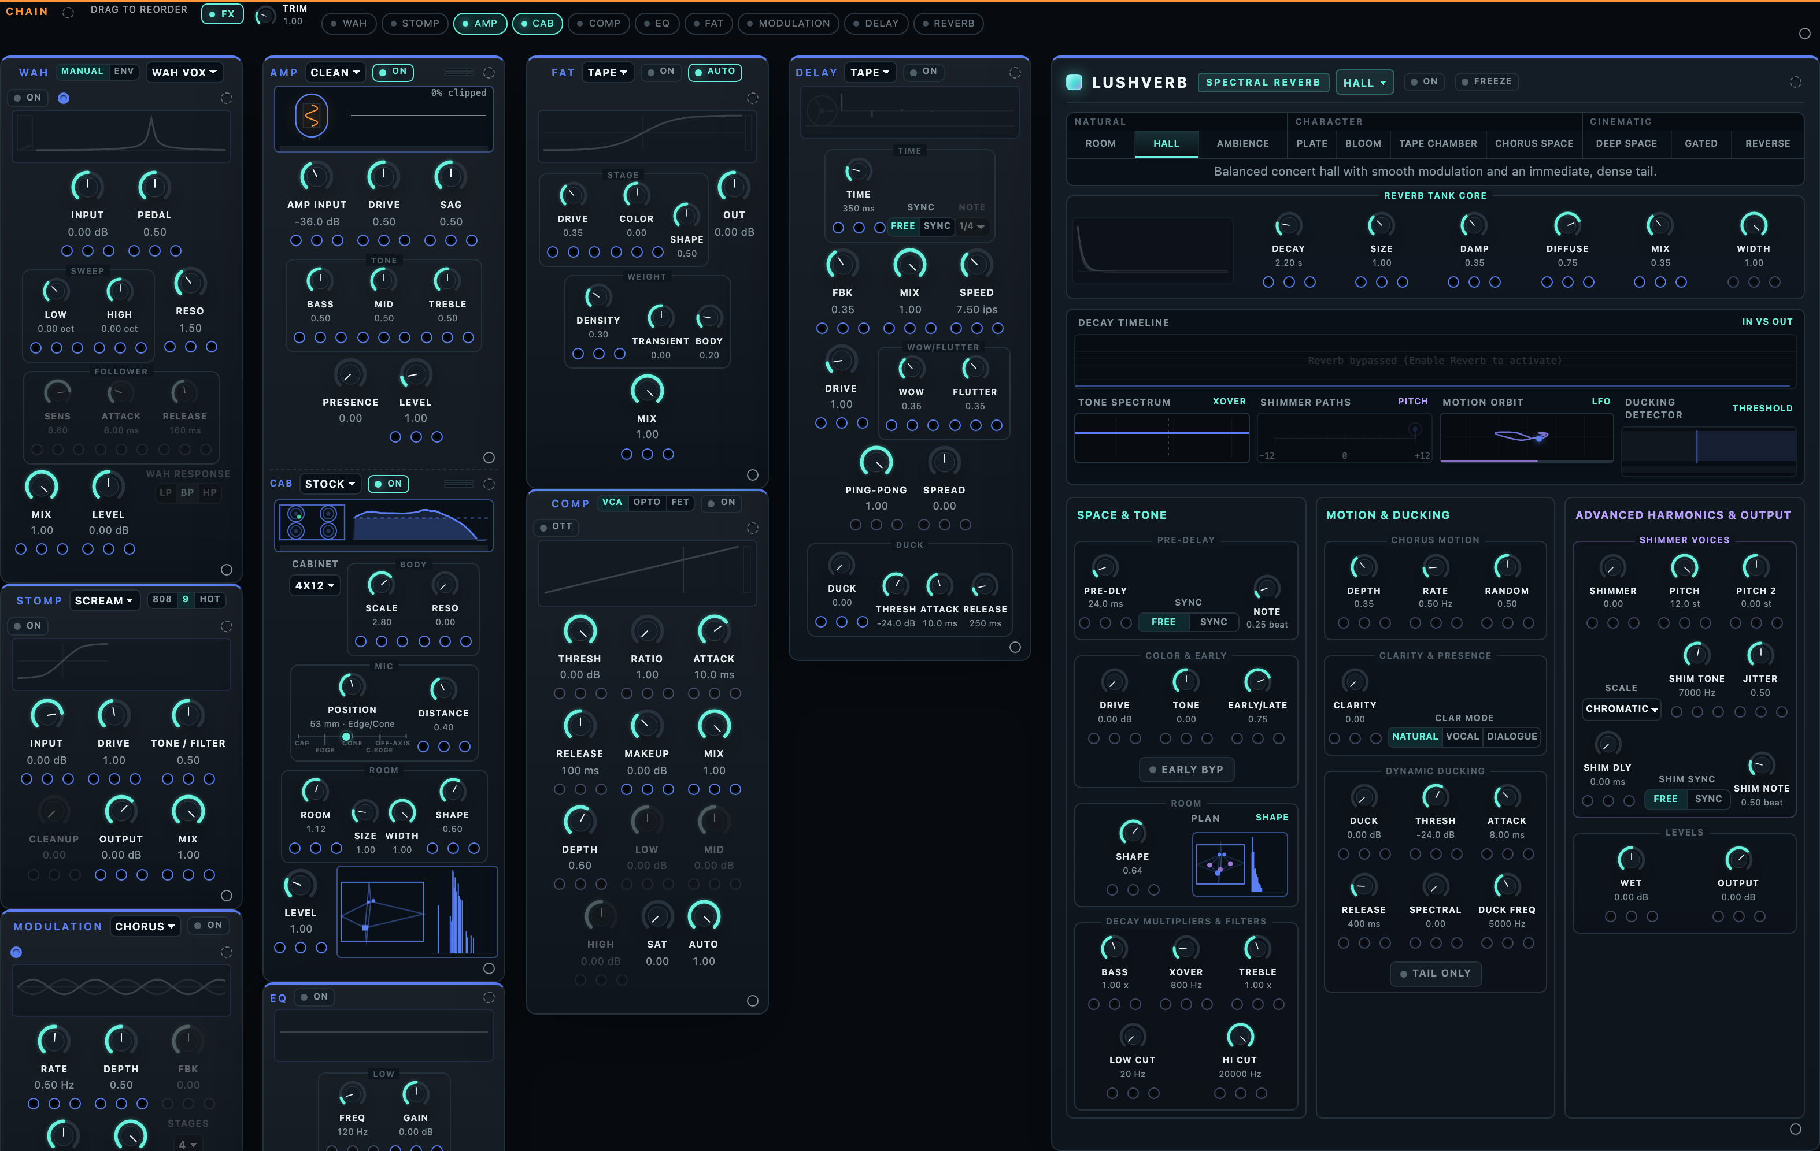Click the tape reel icon in the DELAY display

pyautogui.click(x=821, y=112)
